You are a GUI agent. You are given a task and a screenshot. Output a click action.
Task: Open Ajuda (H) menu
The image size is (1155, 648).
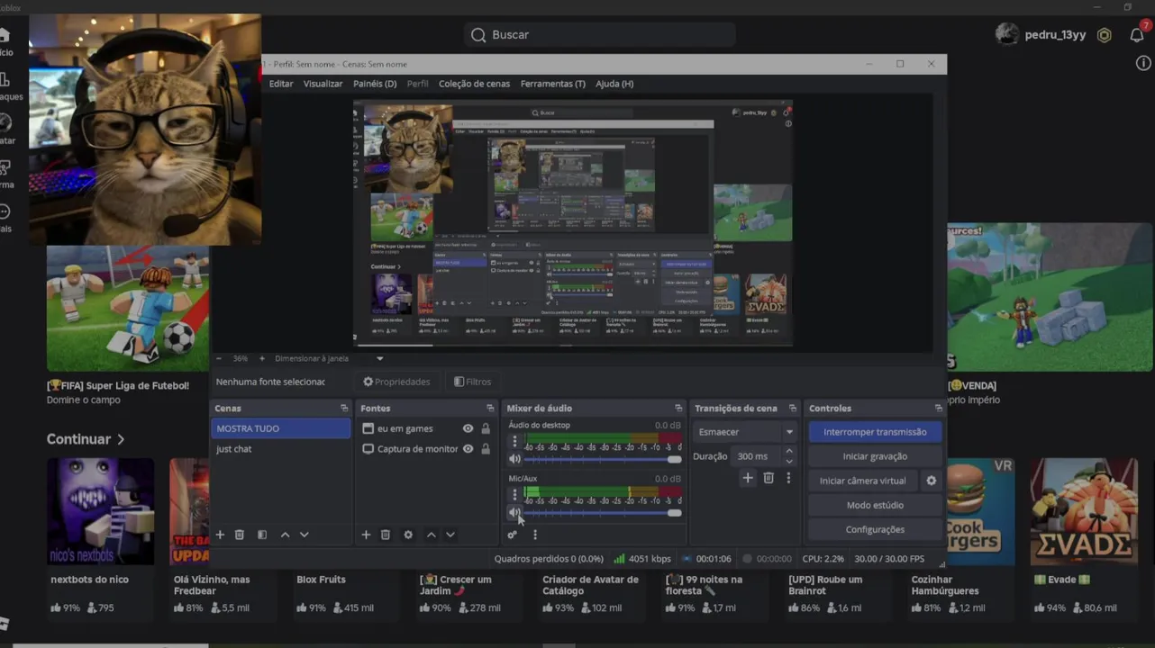[x=614, y=84]
